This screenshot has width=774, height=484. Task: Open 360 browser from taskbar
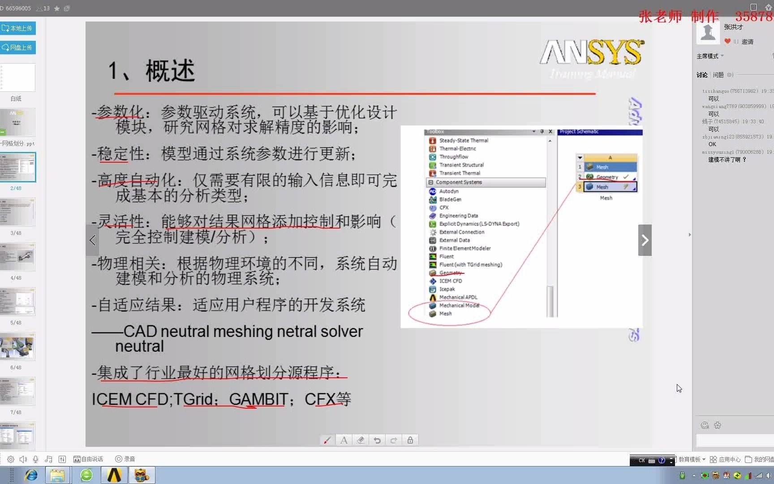tap(86, 475)
